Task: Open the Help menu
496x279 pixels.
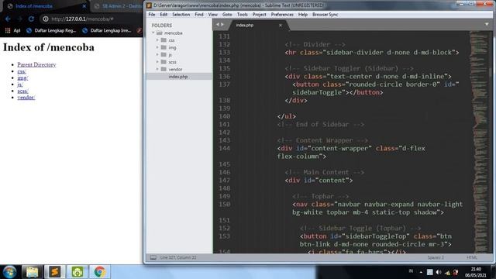Action: coord(303,15)
